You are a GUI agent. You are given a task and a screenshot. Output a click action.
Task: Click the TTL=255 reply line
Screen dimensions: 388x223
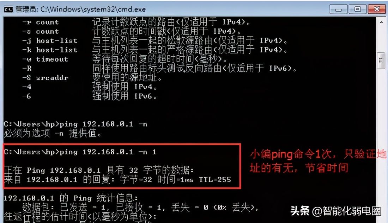[x=117, y=180]
